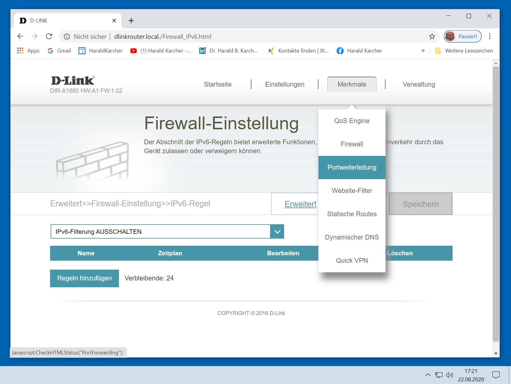Screen dimensions: 511x384
Task: Open the Xing Kontakte finden bookmark
Action: click(298, 51)
